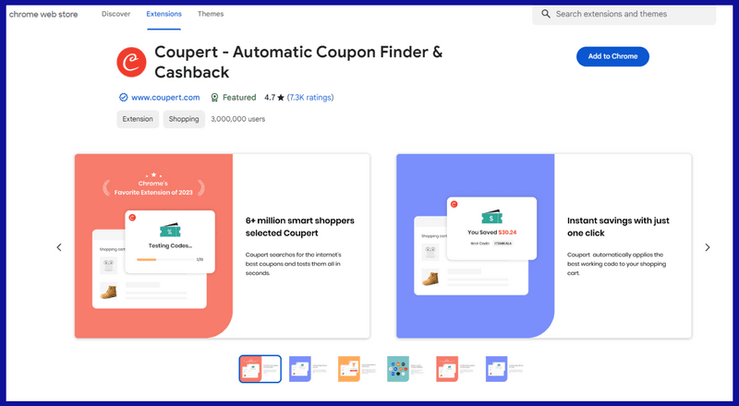
Task: Select the third orange carousel thumbnail
Action: coord(358,369)
